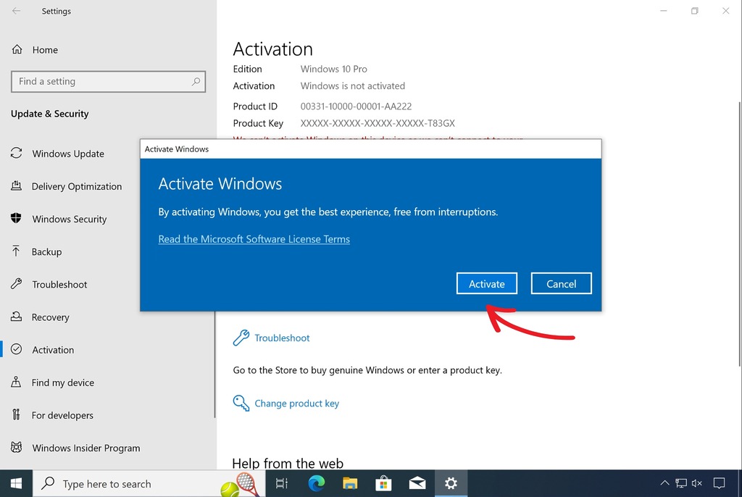
Task: Select Activation in the sidebar
Action: click(x=53, y=349)
